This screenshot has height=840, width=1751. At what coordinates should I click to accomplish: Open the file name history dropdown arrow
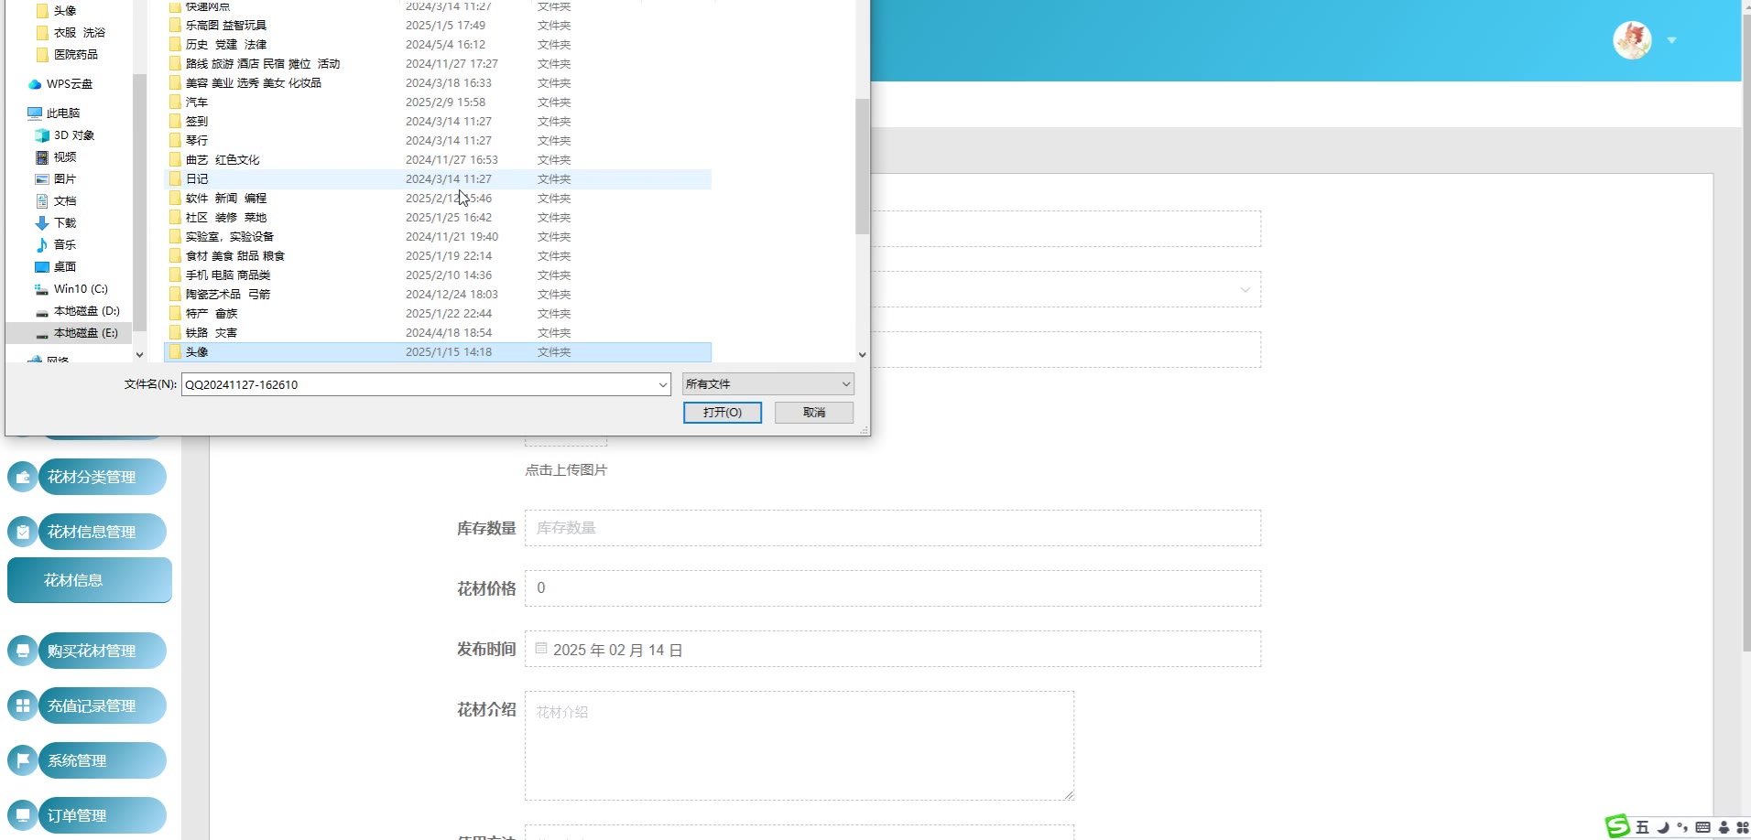pos(663,385)
